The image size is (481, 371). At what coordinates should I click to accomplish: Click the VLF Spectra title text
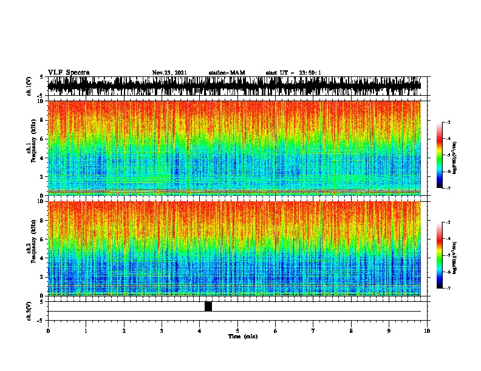click(69, 72)
